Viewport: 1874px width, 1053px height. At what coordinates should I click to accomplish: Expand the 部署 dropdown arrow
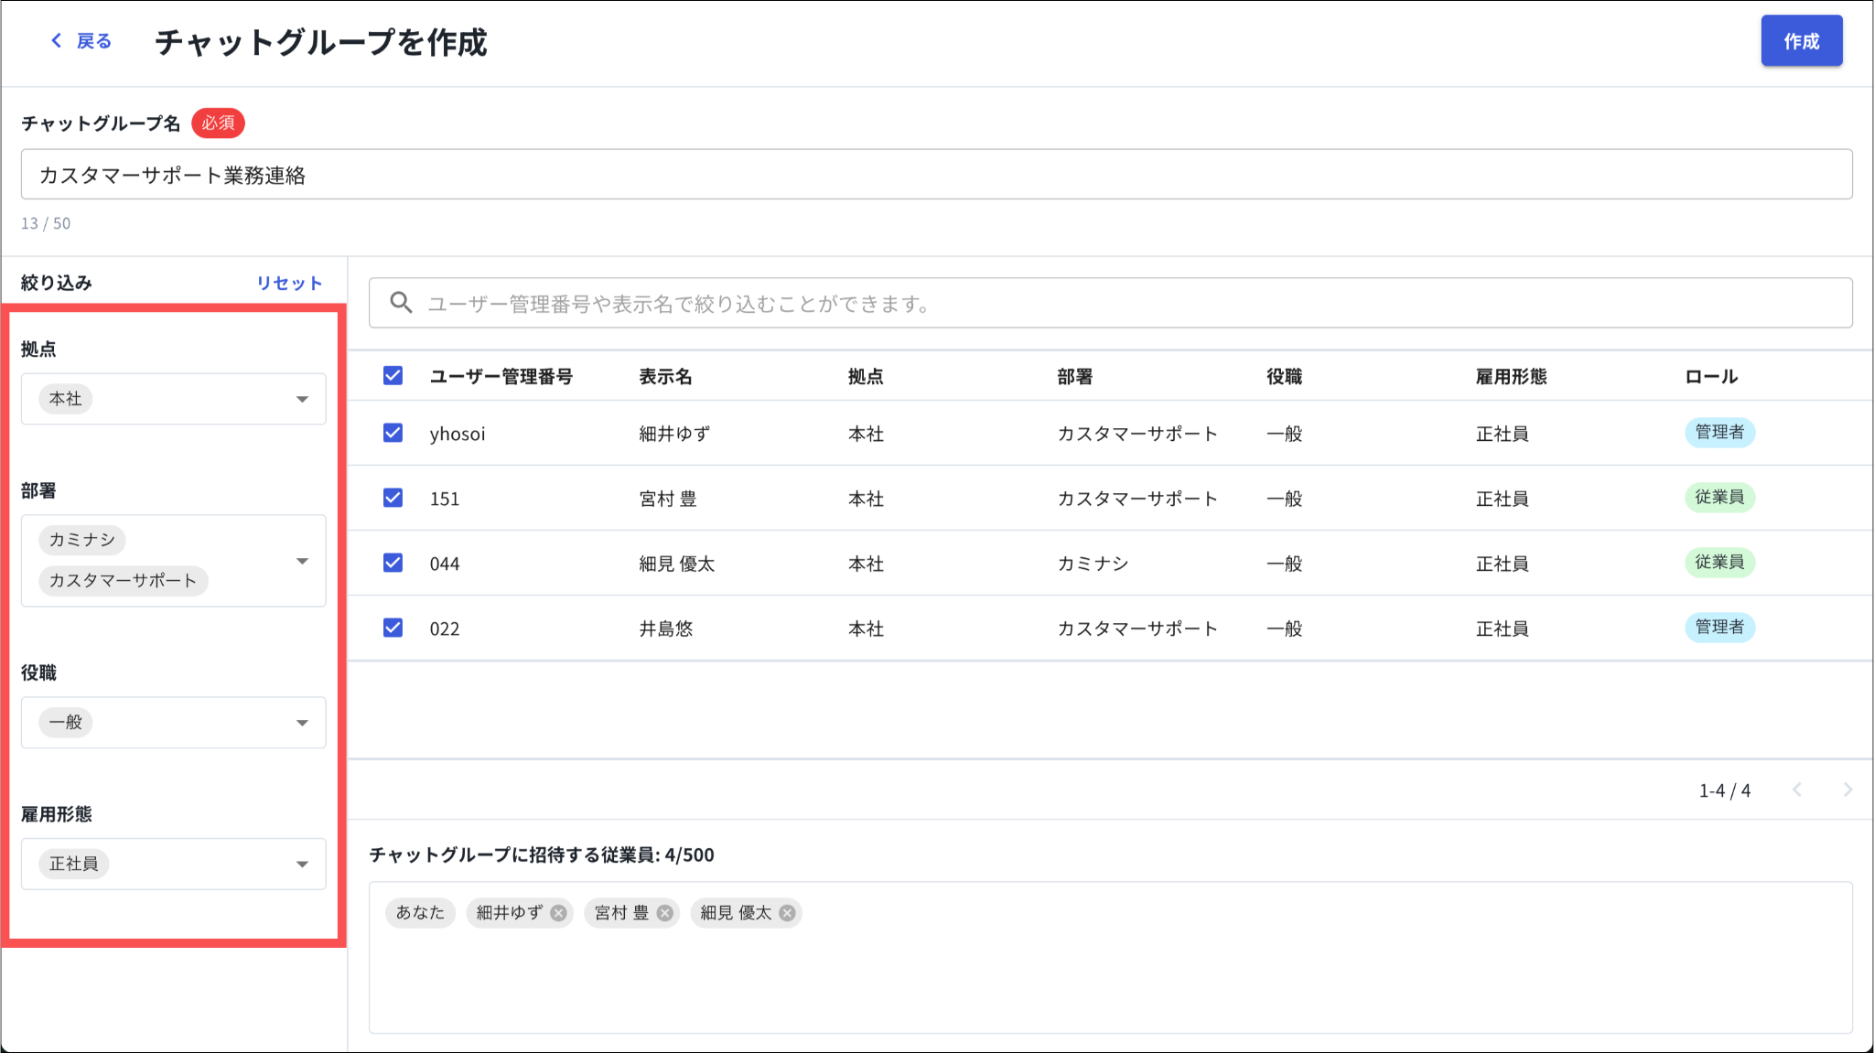(x=302, y=561)
